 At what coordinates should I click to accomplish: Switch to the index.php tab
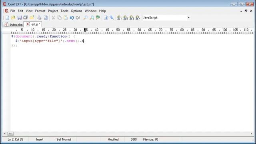(13, 25)
